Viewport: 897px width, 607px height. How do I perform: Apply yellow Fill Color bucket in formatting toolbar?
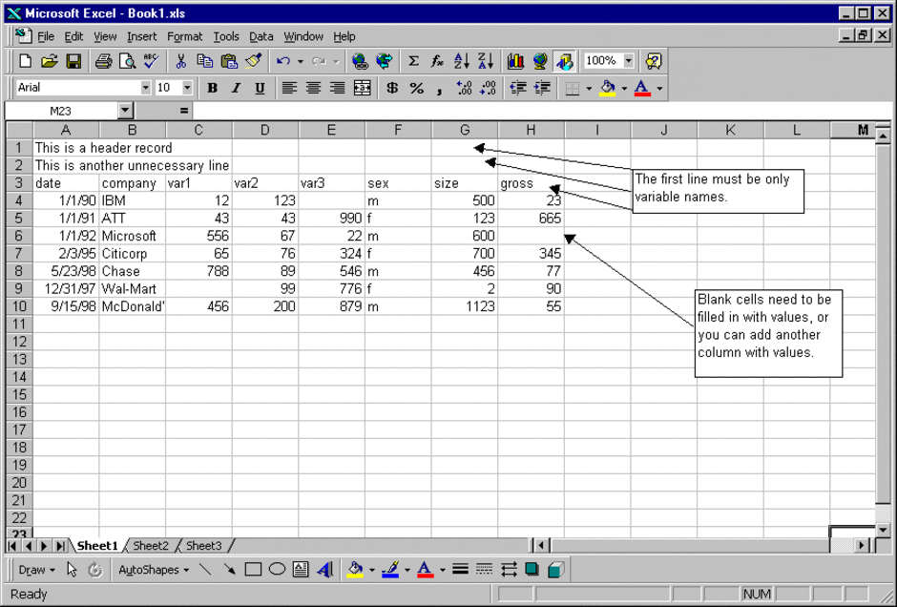click(x=608, y=88)
